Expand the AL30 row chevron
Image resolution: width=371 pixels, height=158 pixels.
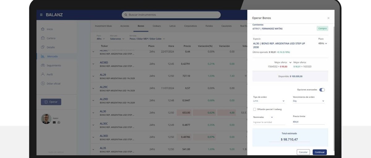[93, 113]
